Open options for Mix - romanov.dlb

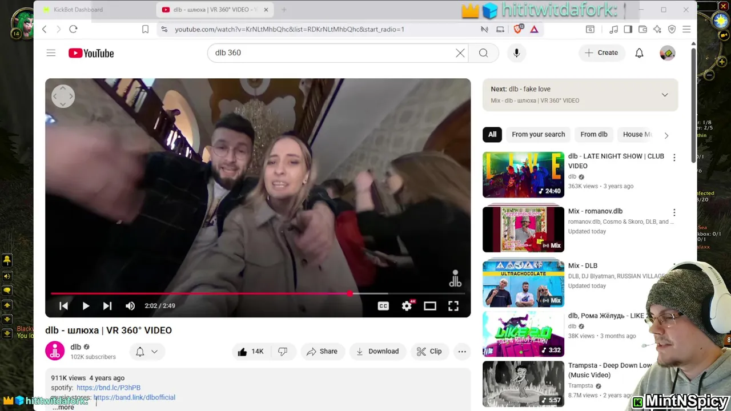point(674,212)
